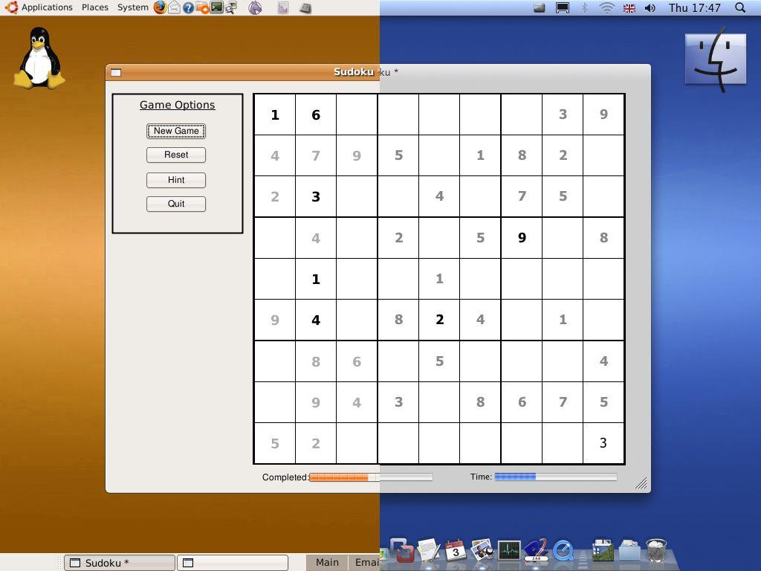Open the blue Help question-mark icon
This screenshot has height=571, width=761.
pyautogui.click(x=188, y=7)
